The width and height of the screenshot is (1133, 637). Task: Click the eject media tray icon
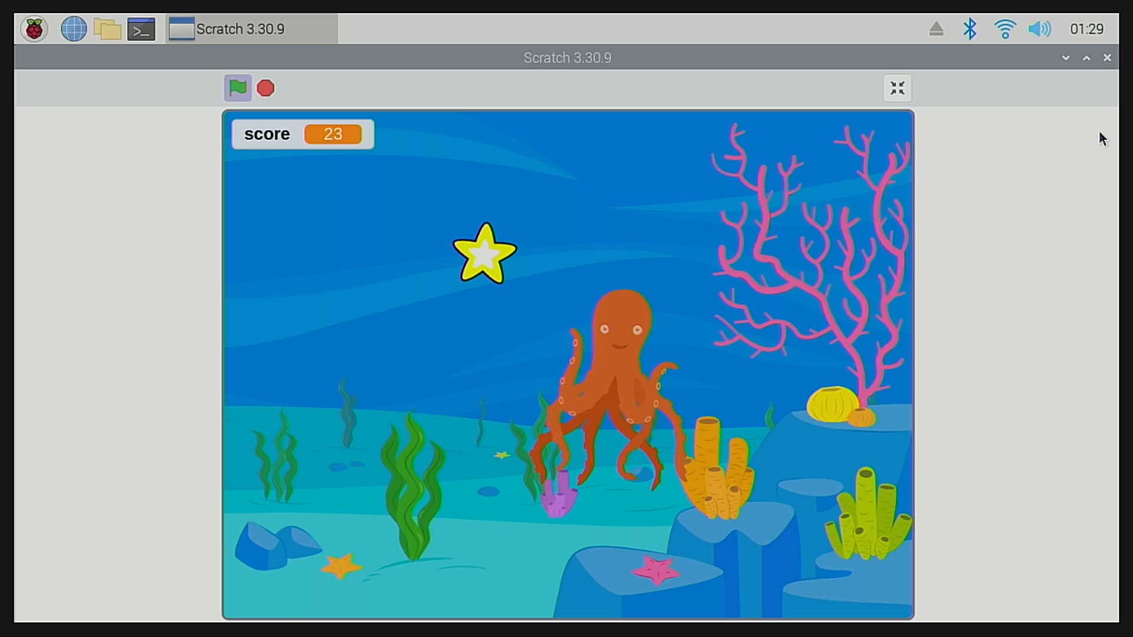[x=936, y=29]
